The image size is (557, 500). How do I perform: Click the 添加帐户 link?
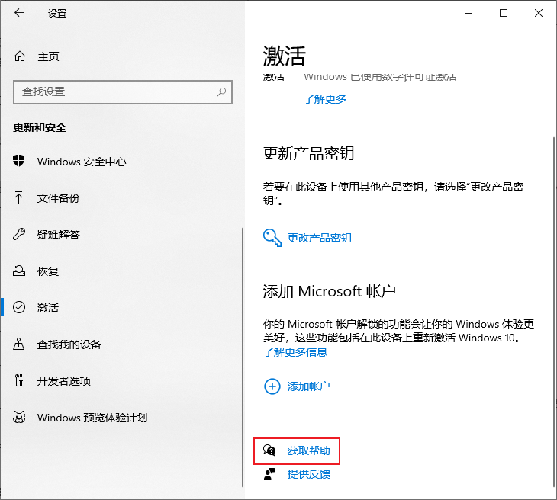309,386
